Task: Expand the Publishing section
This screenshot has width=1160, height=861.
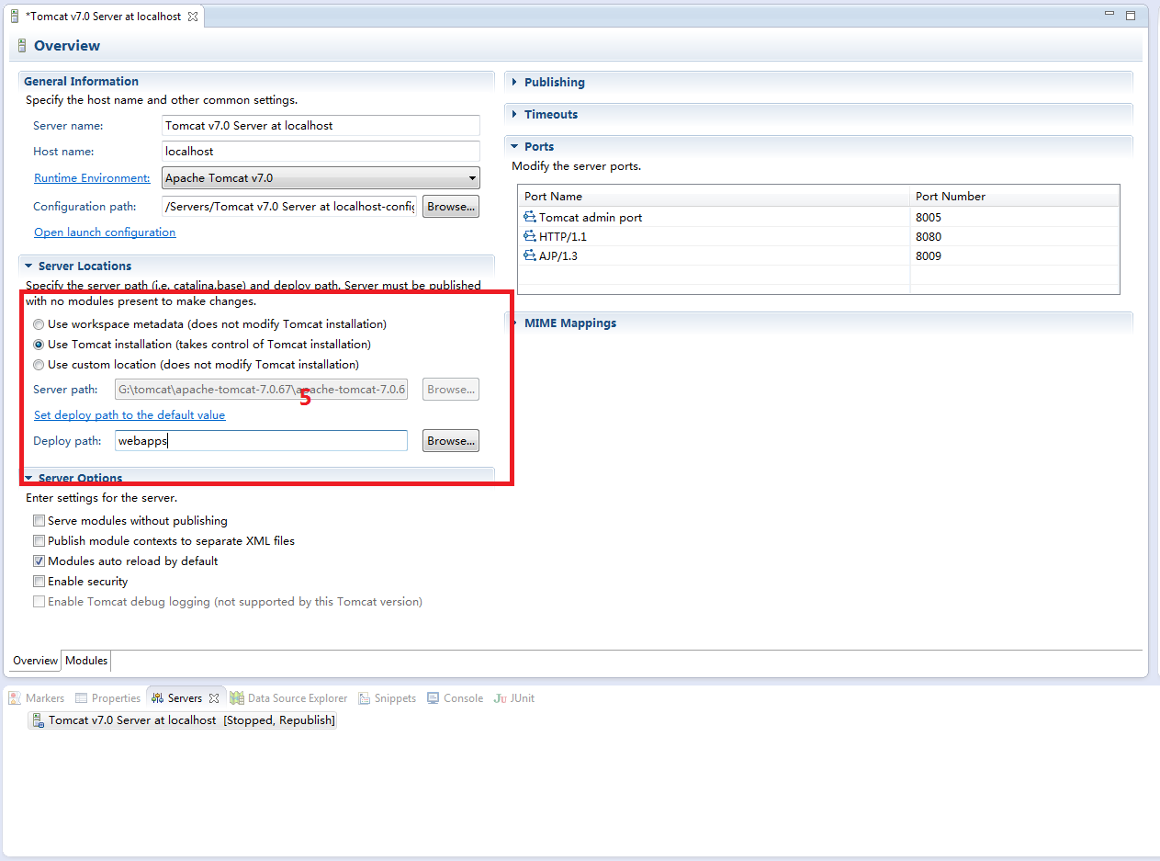Action: [x=515, y=82]
